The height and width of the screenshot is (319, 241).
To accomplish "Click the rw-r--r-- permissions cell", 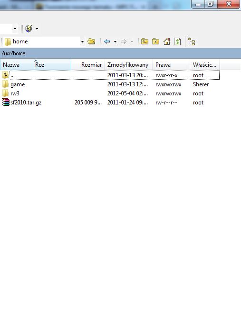I will (166, 103).
